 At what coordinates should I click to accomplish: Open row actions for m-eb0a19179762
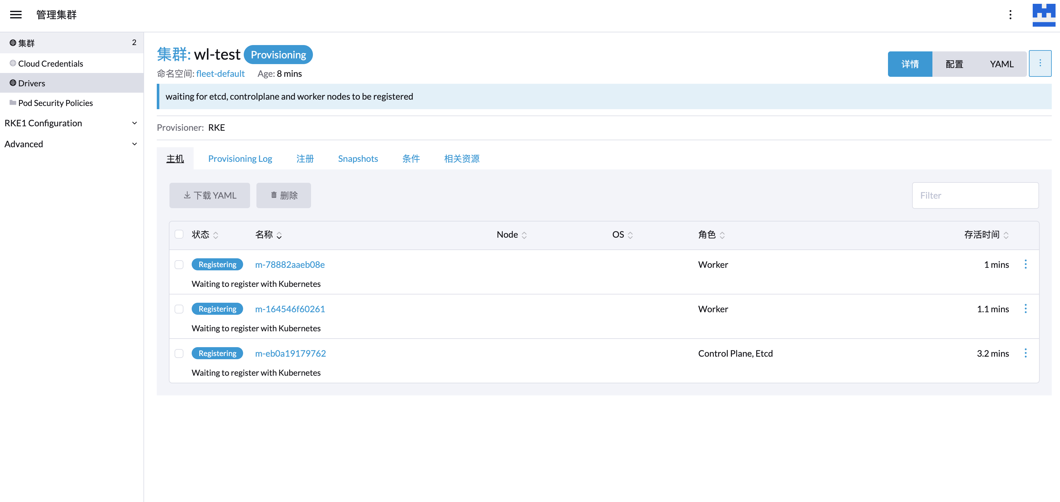coord(1025,353)
